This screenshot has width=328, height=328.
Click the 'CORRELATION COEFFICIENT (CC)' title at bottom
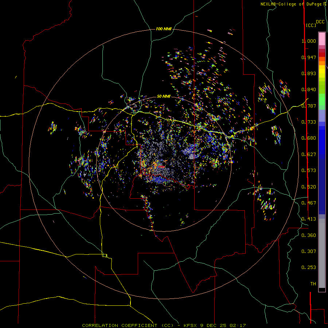pos(128,325)
